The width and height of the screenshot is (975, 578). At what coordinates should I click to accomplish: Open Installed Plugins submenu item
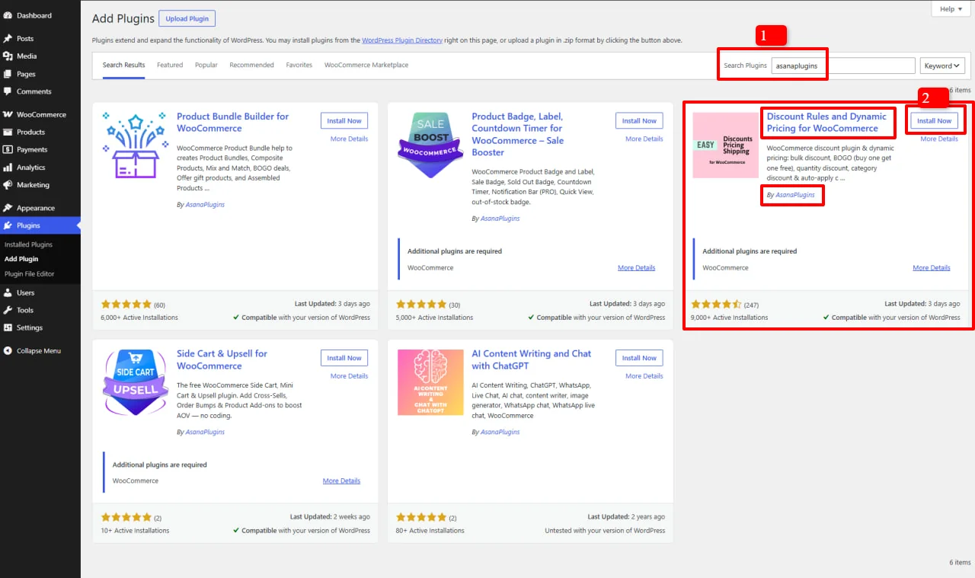[x=28, y=244]
